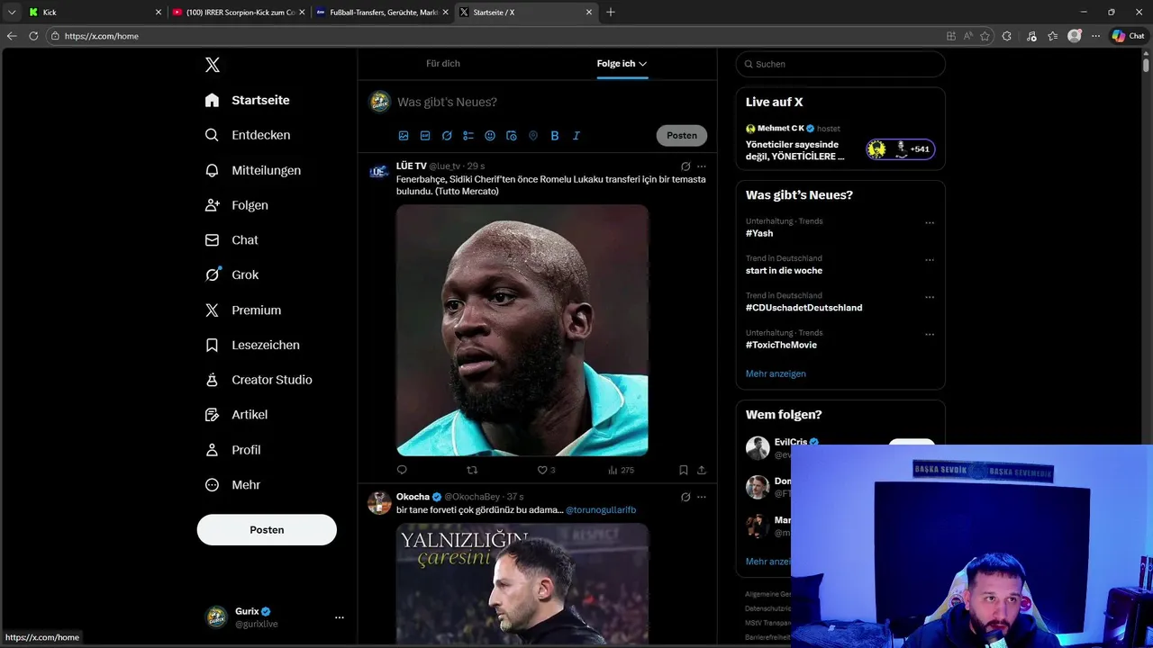Image resolution: width=1153 pixels, height=648 pixels.
Task: Open Creator Studio in the sidebar
Action: pos(259,380)
